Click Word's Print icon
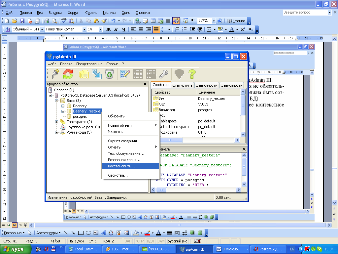338x254 pixels. (x=47, y=21)
